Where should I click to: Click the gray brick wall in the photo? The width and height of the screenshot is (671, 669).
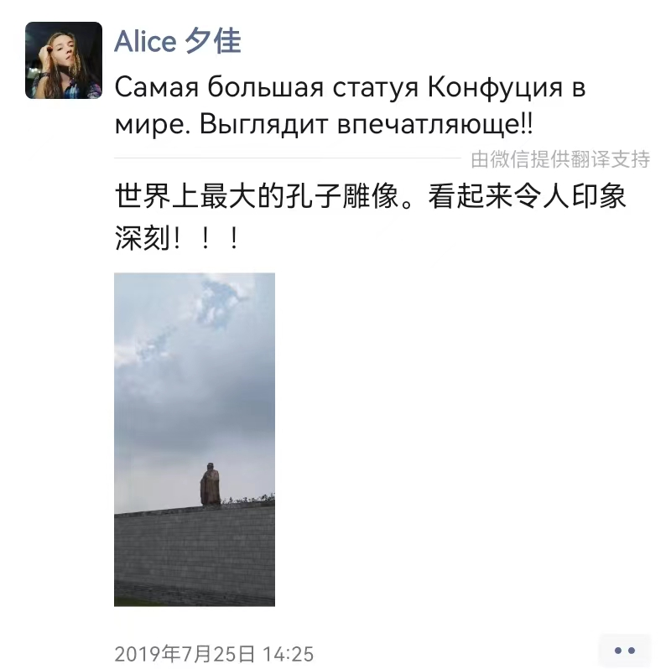pyautogui.click(x=195, y=554)
